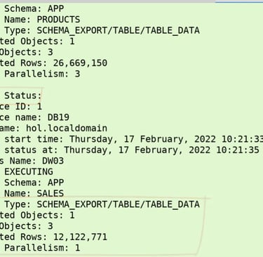Click the instance ID value 1

coord(39,107)
